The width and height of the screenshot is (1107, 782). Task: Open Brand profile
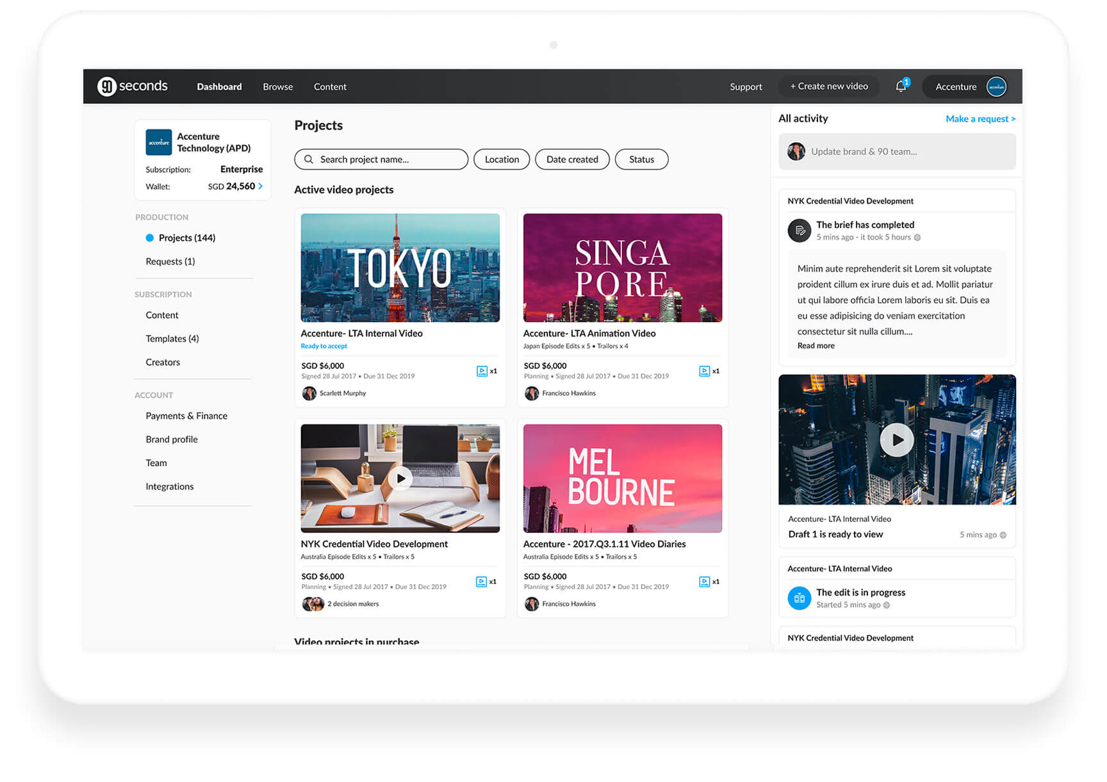(172, 439)
